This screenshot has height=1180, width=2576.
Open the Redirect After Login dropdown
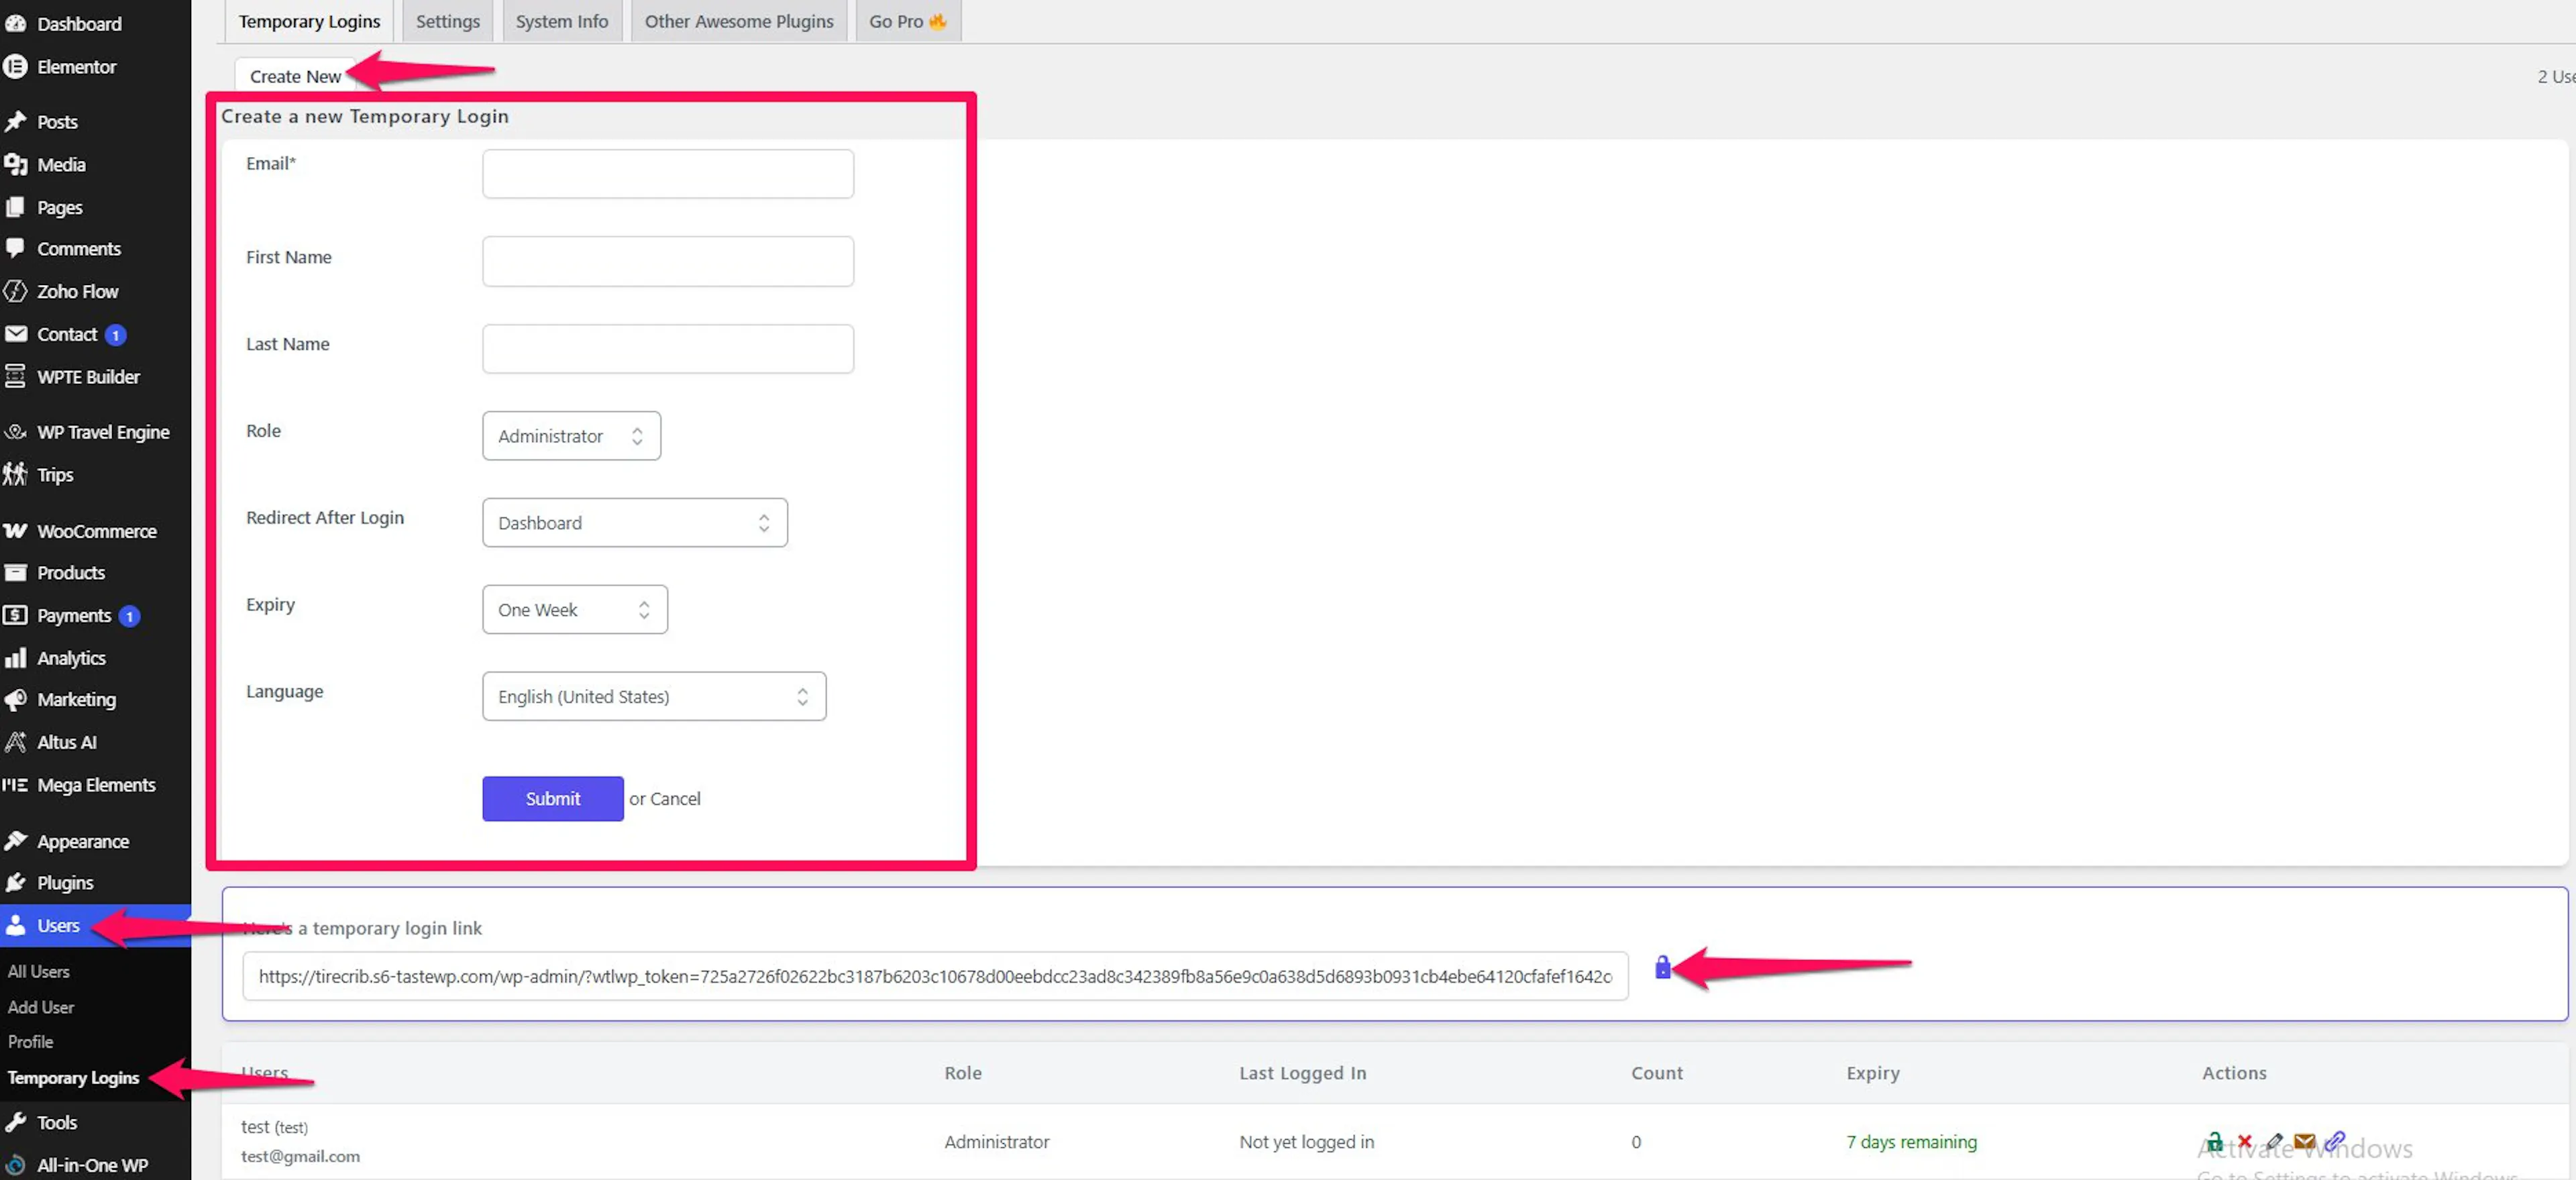pyautogui.click(x=634, y=523)
